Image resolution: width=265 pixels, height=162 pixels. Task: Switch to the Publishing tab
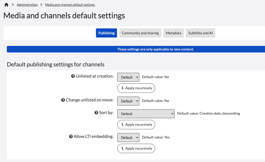106,33
